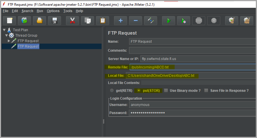
Task: Click the Paste clipboard icon
Action: pyautogui.click(x=102, y=20)
